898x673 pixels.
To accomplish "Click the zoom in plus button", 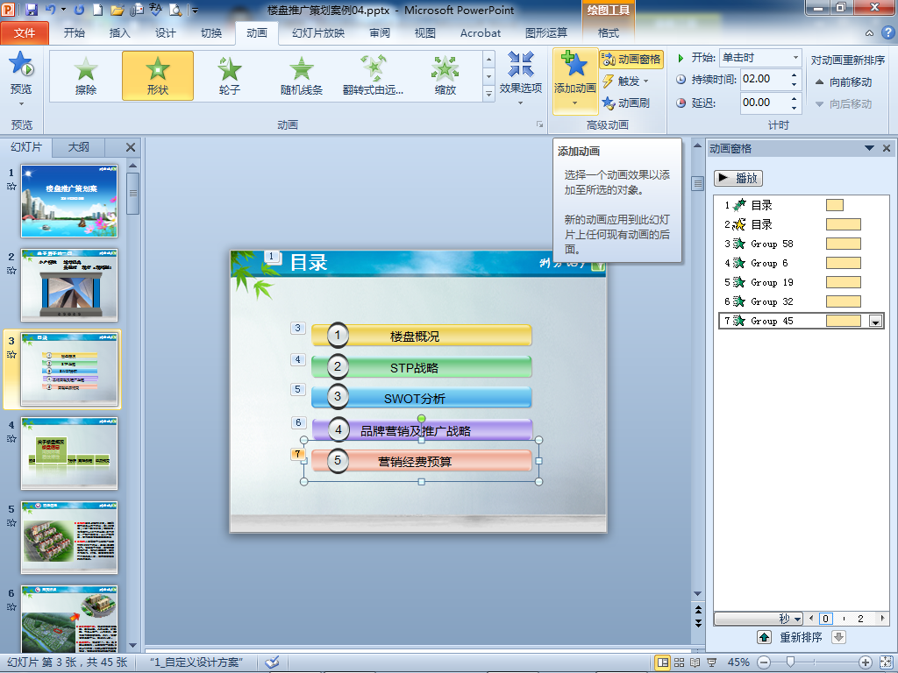I will pyautogui.click(x=865, y=662).
